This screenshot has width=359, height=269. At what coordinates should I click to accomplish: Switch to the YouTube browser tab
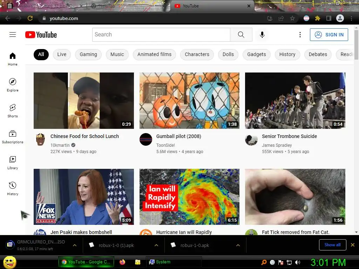pos(212,6)
